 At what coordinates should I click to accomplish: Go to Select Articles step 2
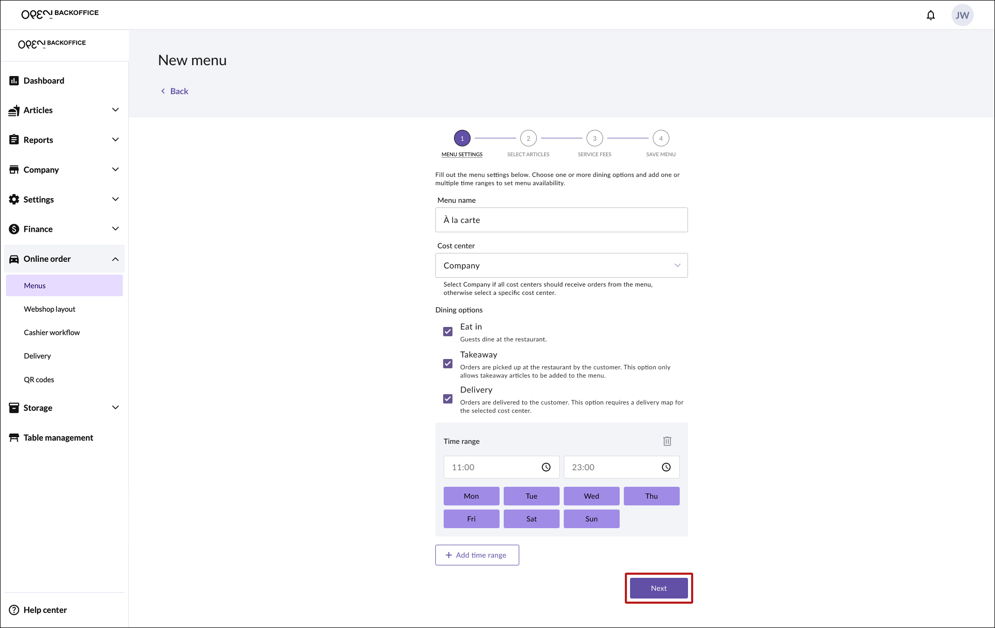[x=528, y=139]
